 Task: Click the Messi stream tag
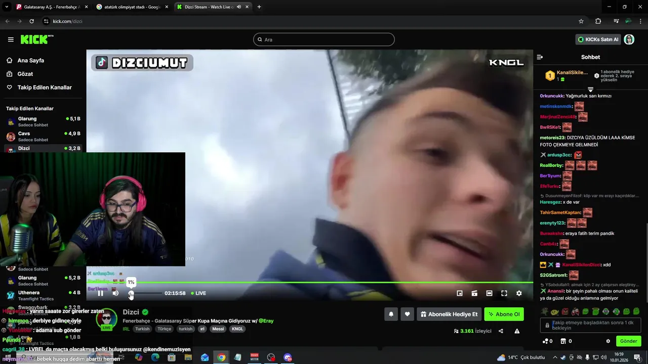(x=218, y=329)
